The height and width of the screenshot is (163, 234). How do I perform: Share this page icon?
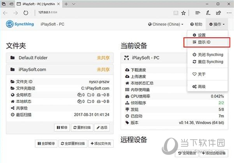click(218, 13)
